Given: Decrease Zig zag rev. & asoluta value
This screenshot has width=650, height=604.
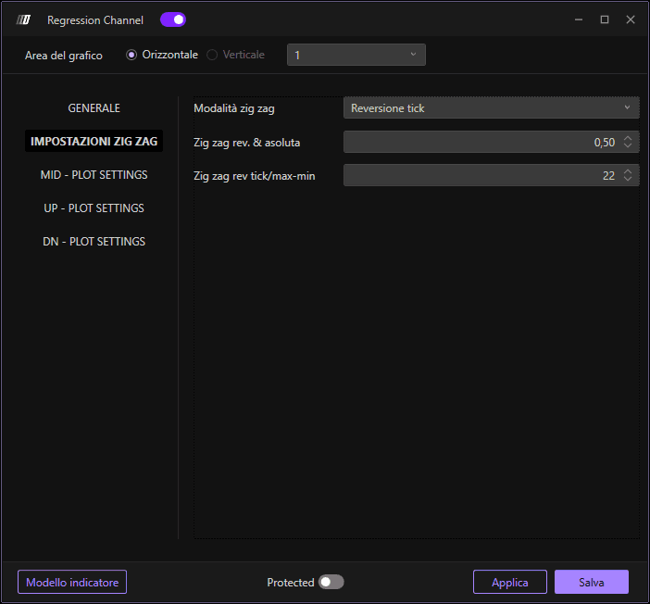Looking at the screenshot, I should tap(628, 145).
